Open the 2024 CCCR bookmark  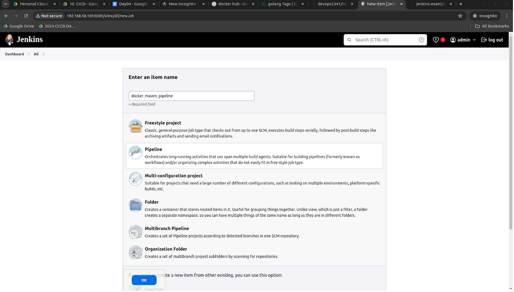[x=57, y=26]
